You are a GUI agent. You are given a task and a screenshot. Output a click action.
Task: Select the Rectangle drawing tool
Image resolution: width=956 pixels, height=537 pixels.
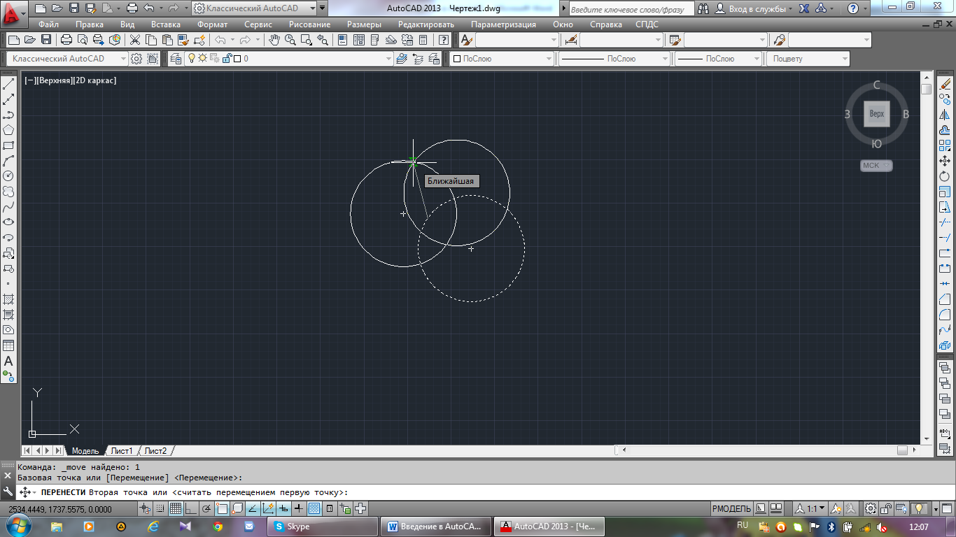pyautogui.click(x=8, y=145)
